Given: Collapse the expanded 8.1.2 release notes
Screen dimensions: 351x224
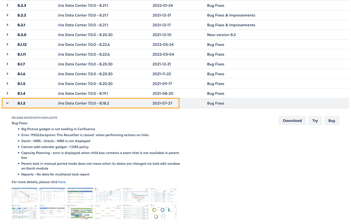Looking at the screenshot, I should pos(7,103).
